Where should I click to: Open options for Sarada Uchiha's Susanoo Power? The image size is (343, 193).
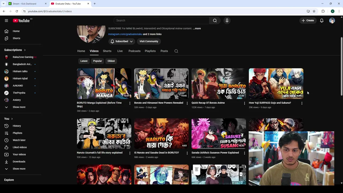(244, 153)
